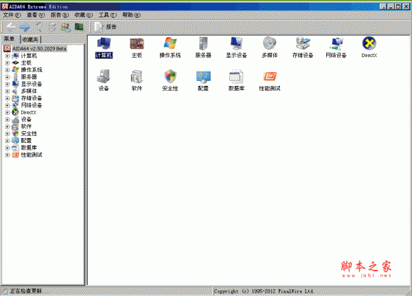This screenshot has height=296, width=412.
Task: Select AIDA64 v2.50.2029 Beta root node
Action: pos(39,49)
